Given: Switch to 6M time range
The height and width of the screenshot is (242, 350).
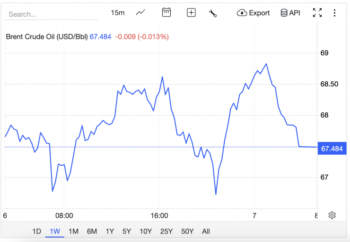Looking at the screenshot, I should [92, 232].
